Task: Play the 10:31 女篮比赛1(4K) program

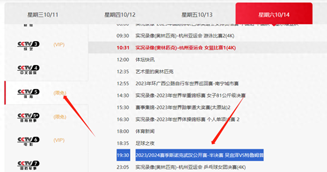Action: (x=185, y=48)
